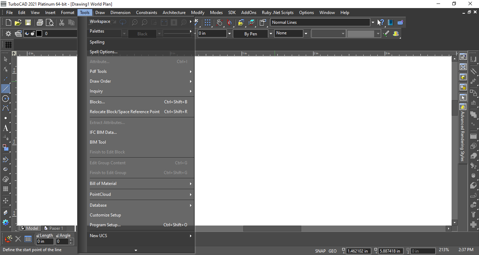The width and height of the screenshot is (479, 255).
Task: Toggle layer visibility eye icon
Action: (27, 34)
